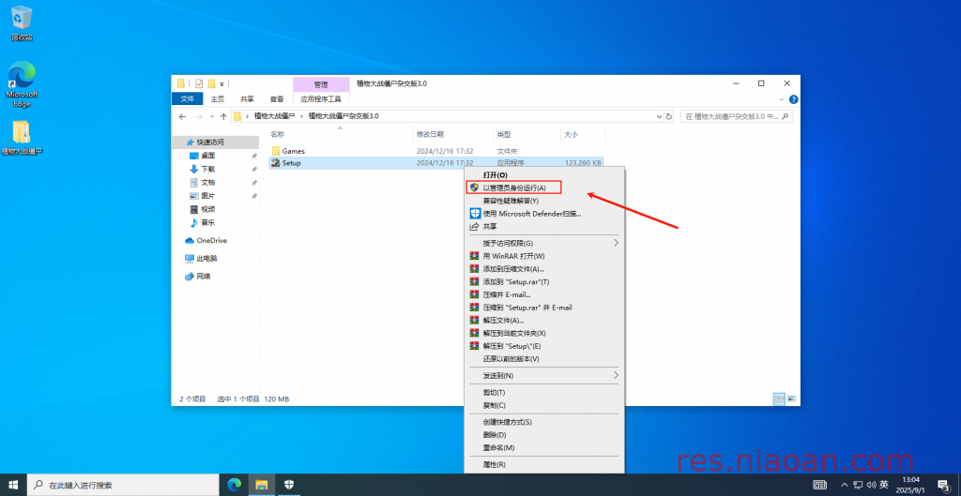
Task: Choose 解压到 "Setup\" menu entry
Action: point(544,346)
